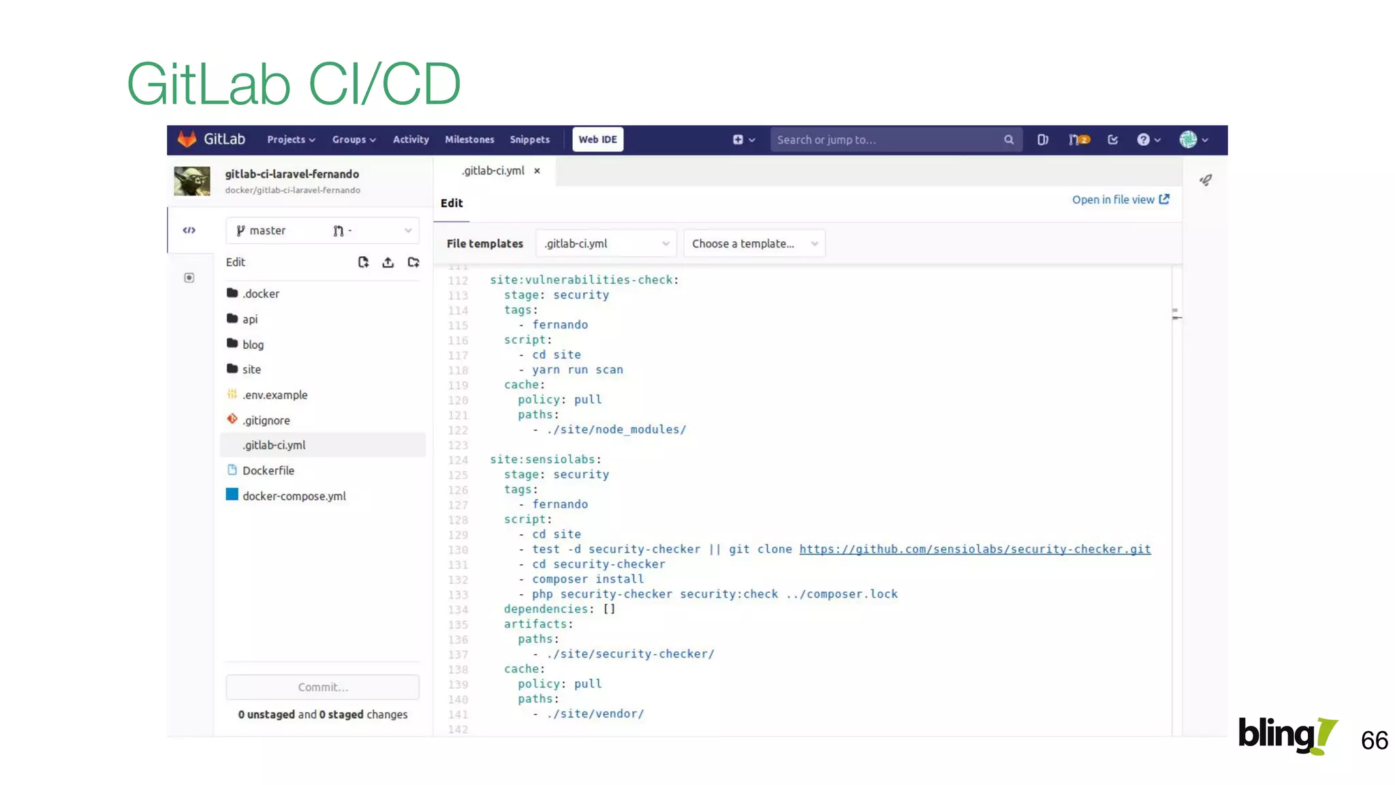Select the Edit tab

(452, 203)
